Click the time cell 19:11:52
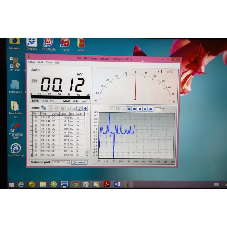The image size is (227, 227). [x=45, y=151]
